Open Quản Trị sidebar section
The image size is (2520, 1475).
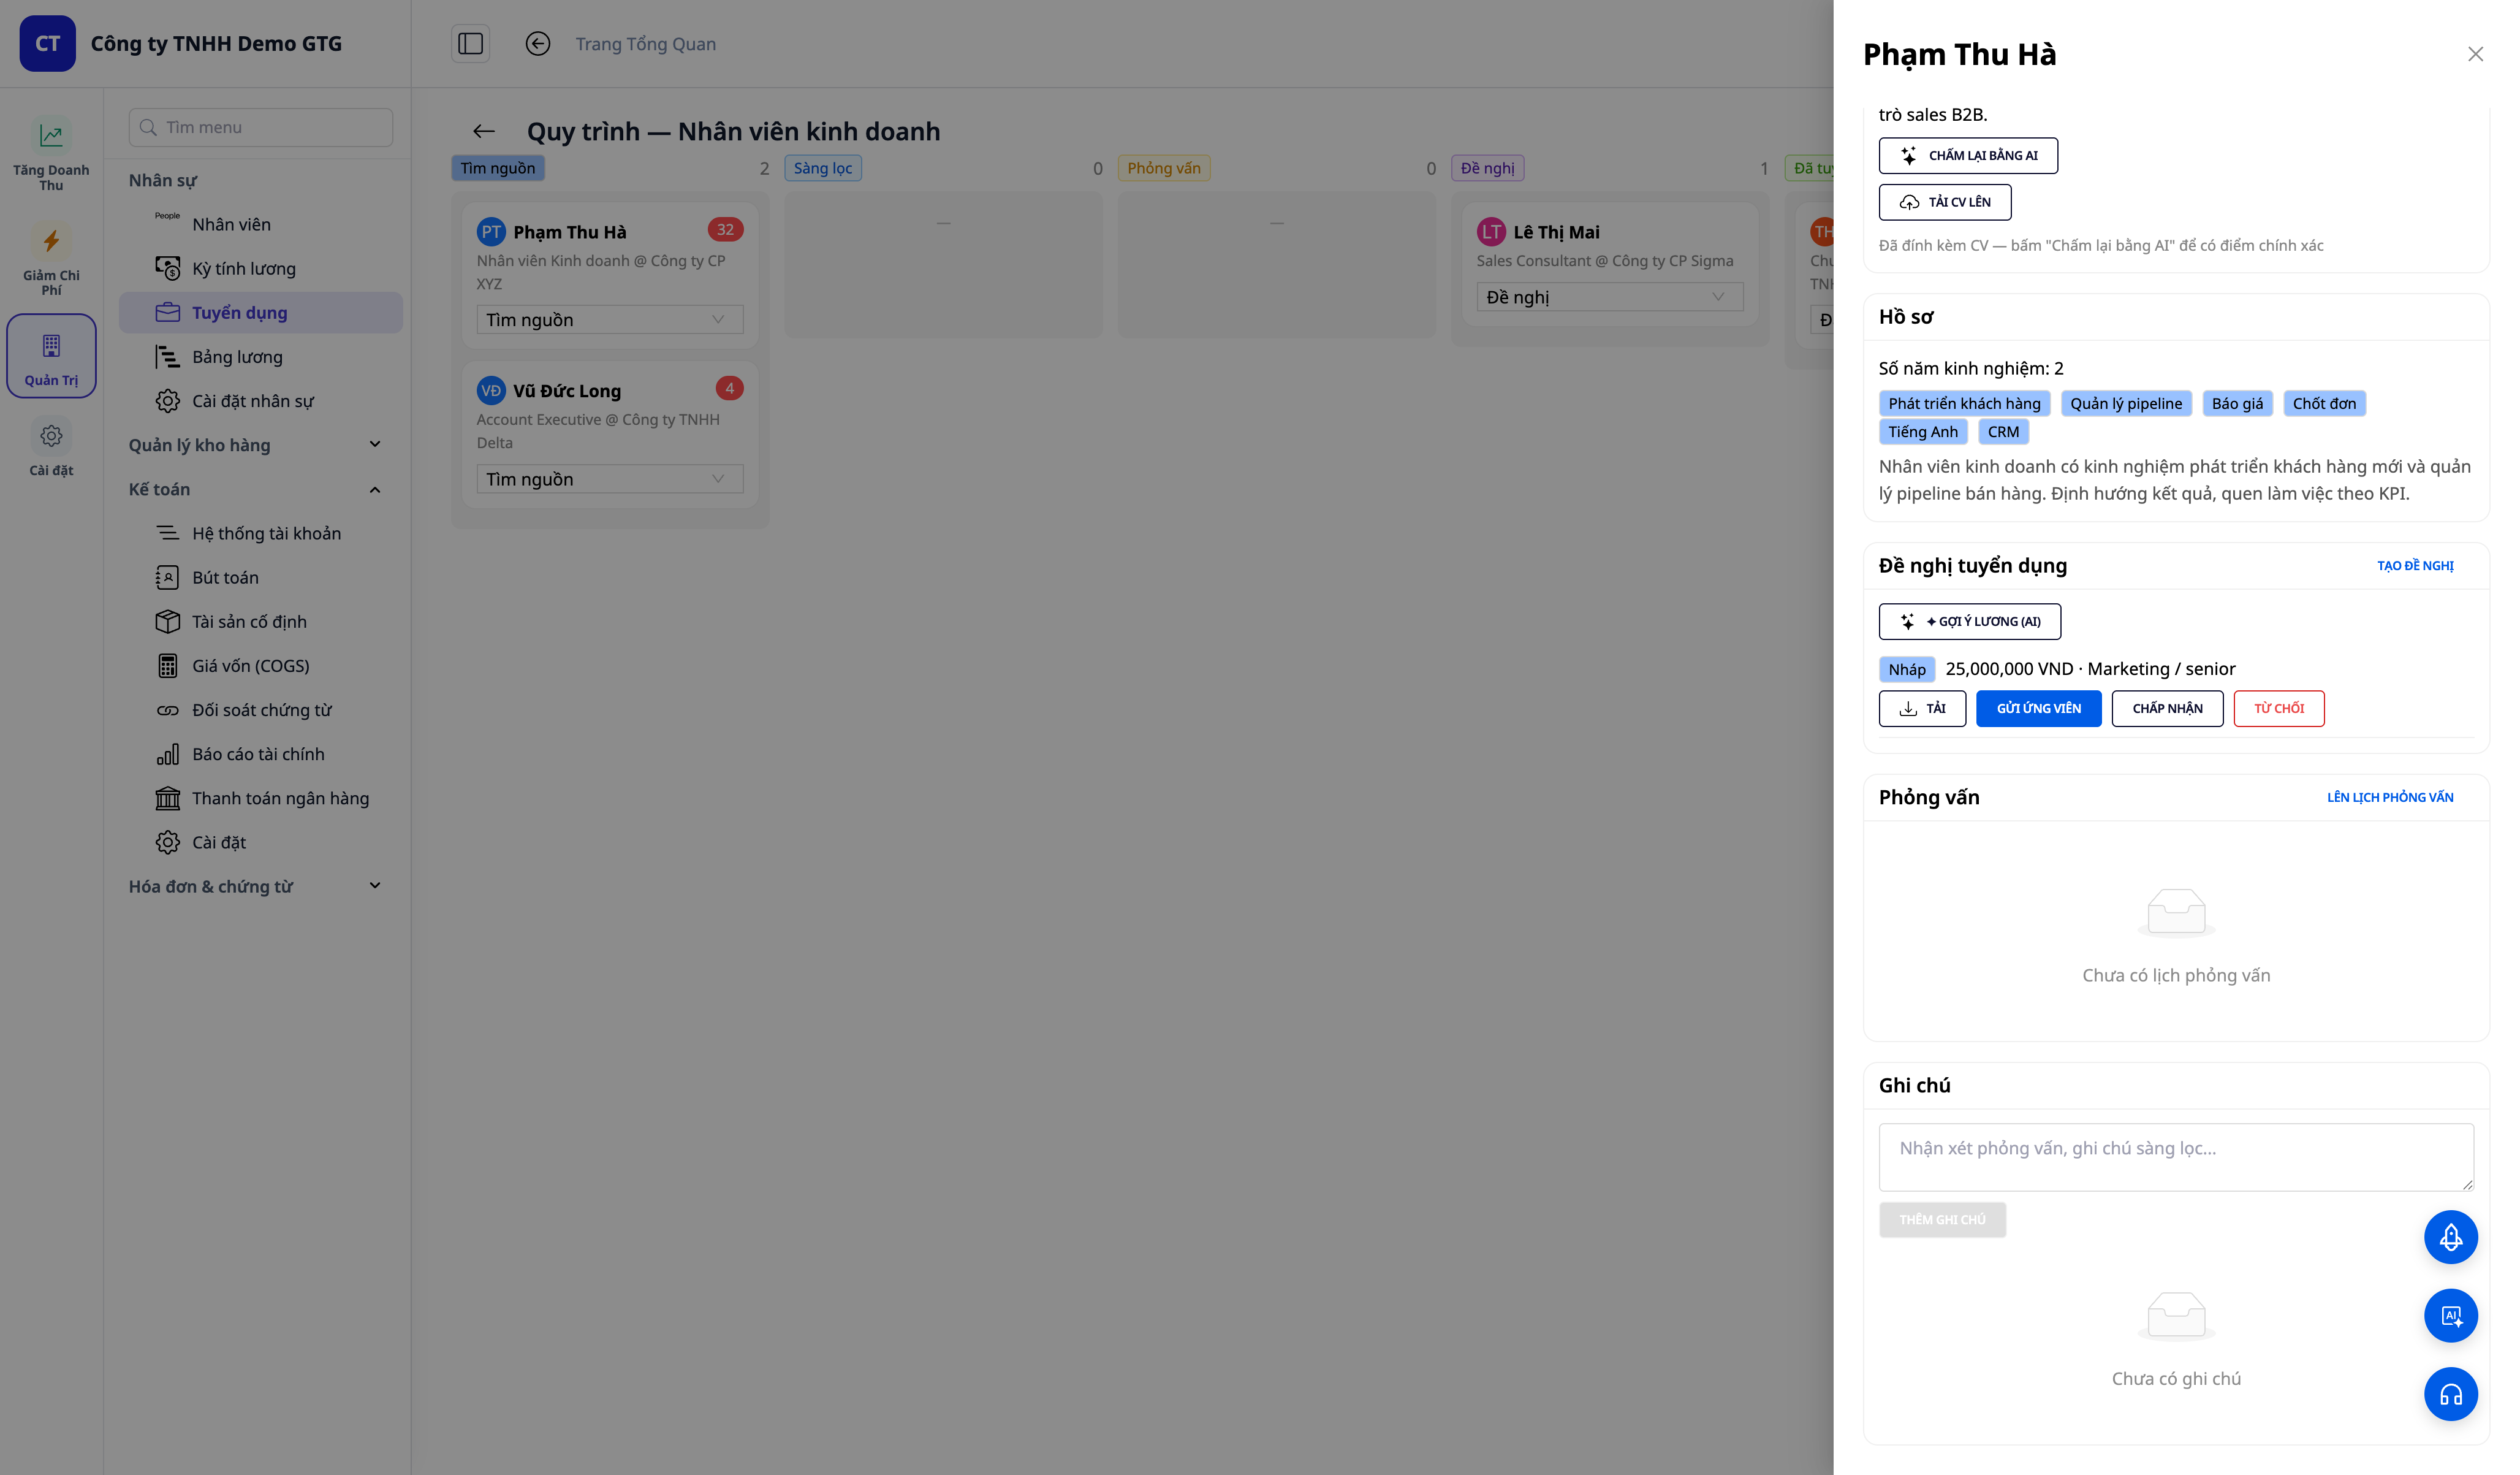pos(51,356)
